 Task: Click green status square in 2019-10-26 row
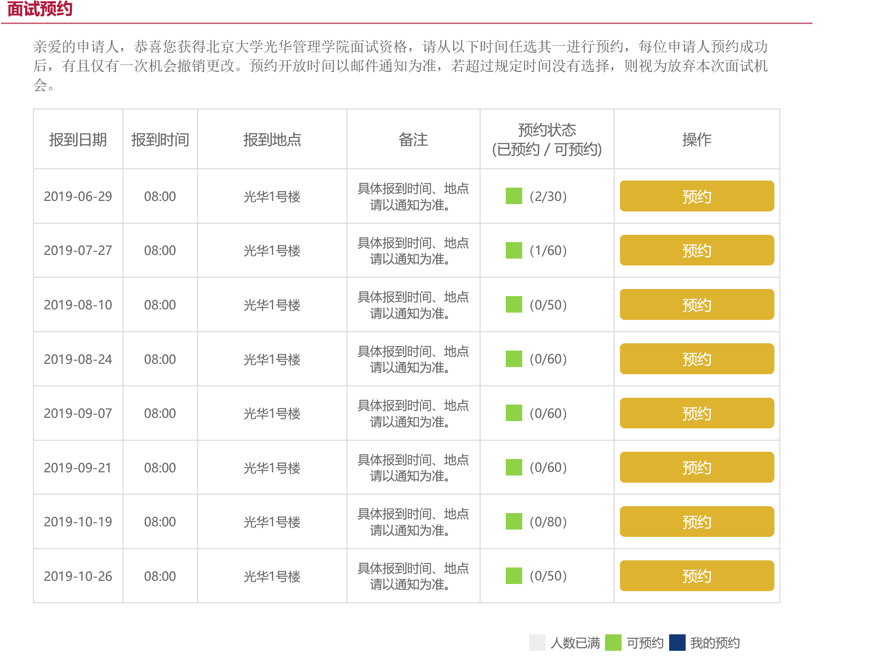514,576
